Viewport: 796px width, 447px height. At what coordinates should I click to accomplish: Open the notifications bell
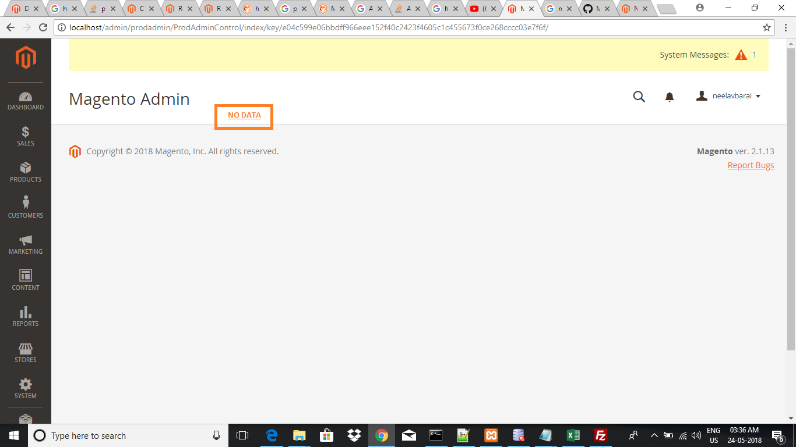coord(670,97)
